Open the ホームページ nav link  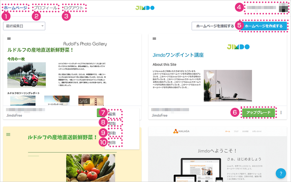pyautogui.click(x=15, y=8)
